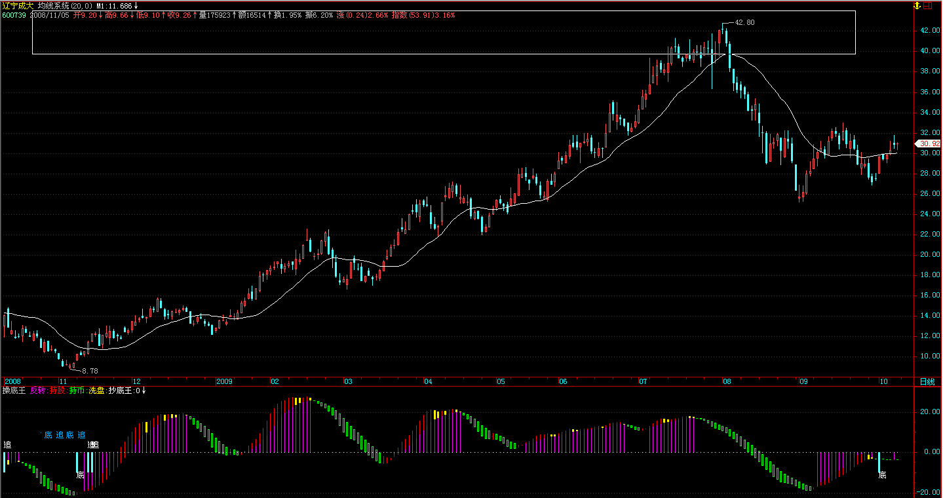943x498 pixels.
Task: Click the current price tag 30.92
Action: [930, 144]
